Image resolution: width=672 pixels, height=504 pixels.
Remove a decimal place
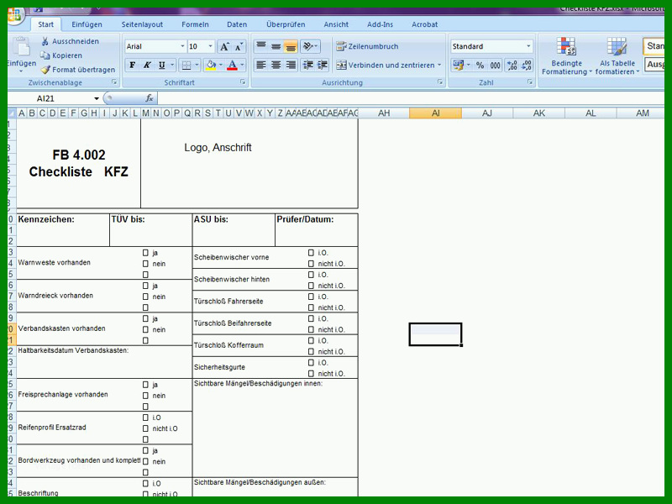tap(527, 66)
